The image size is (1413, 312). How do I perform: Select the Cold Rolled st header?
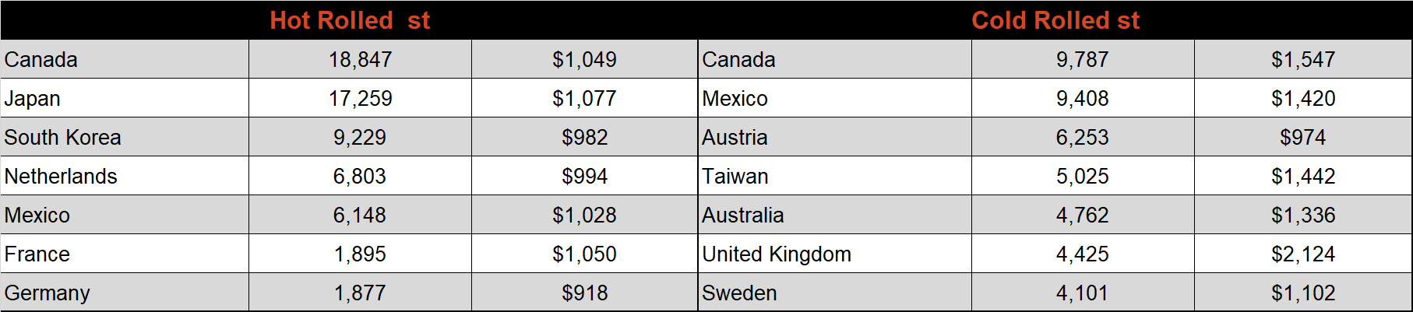(x=1055, y=20)
